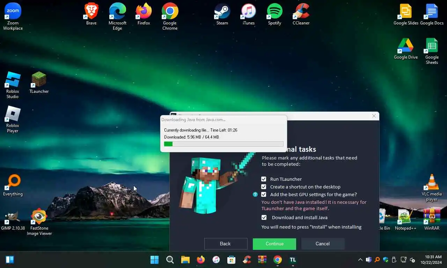Click the Cancel button in installer
The height and width of the screenshot is (268, 447).
[x=323, y=244]
